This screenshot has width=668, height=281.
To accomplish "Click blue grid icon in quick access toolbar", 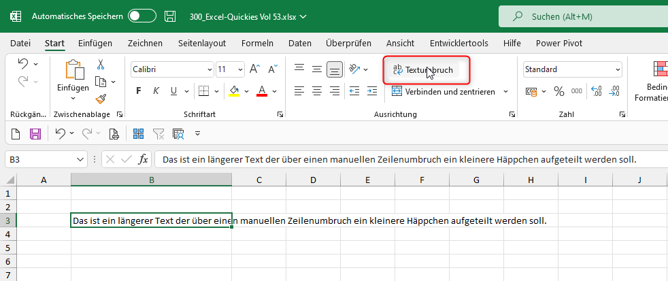I will point(139,134).
